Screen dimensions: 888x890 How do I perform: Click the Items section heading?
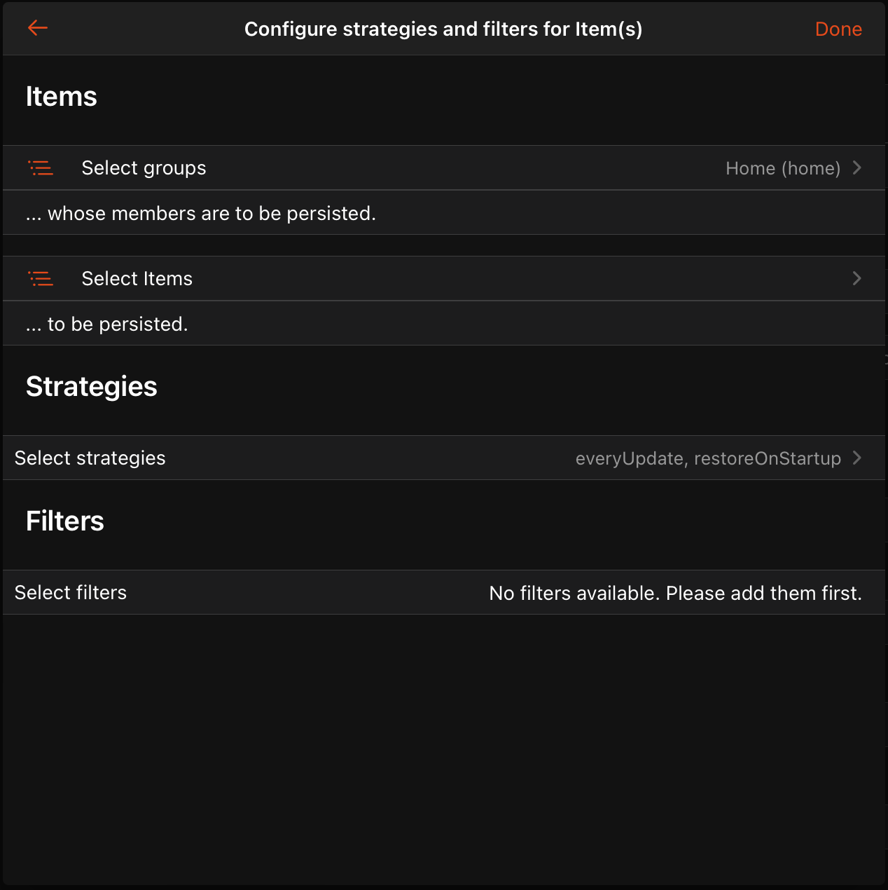pyautogui.click(x=62, y=97)
